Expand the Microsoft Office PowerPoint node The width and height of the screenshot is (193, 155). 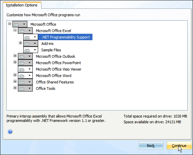15,62
